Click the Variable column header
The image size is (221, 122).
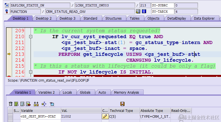41,111
